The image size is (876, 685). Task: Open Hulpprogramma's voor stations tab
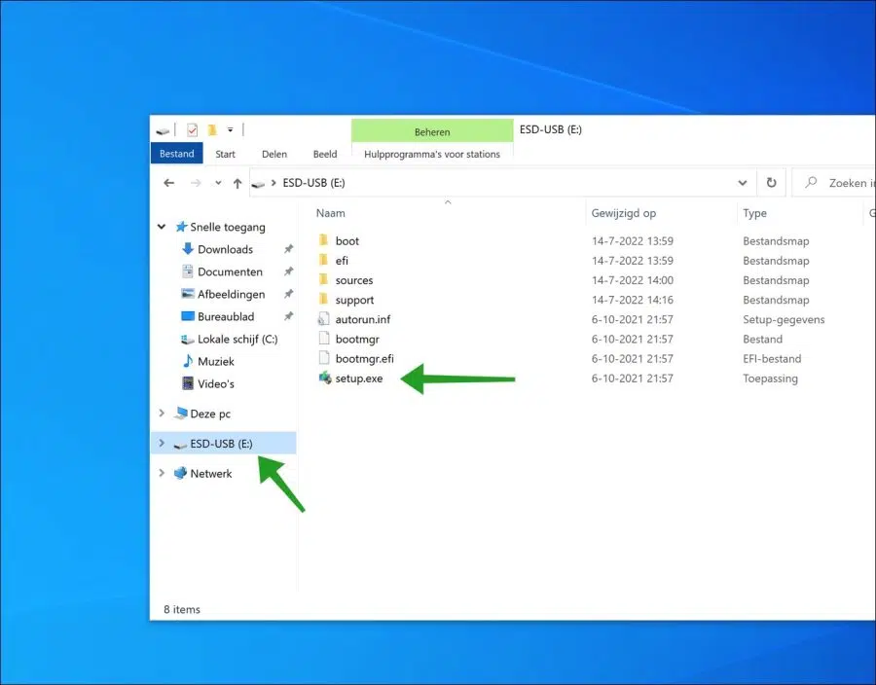click(432, 154)
